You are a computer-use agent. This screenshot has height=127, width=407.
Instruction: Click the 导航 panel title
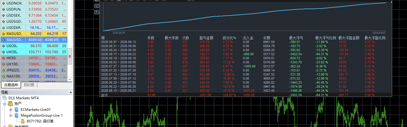[x=4, y=92]
